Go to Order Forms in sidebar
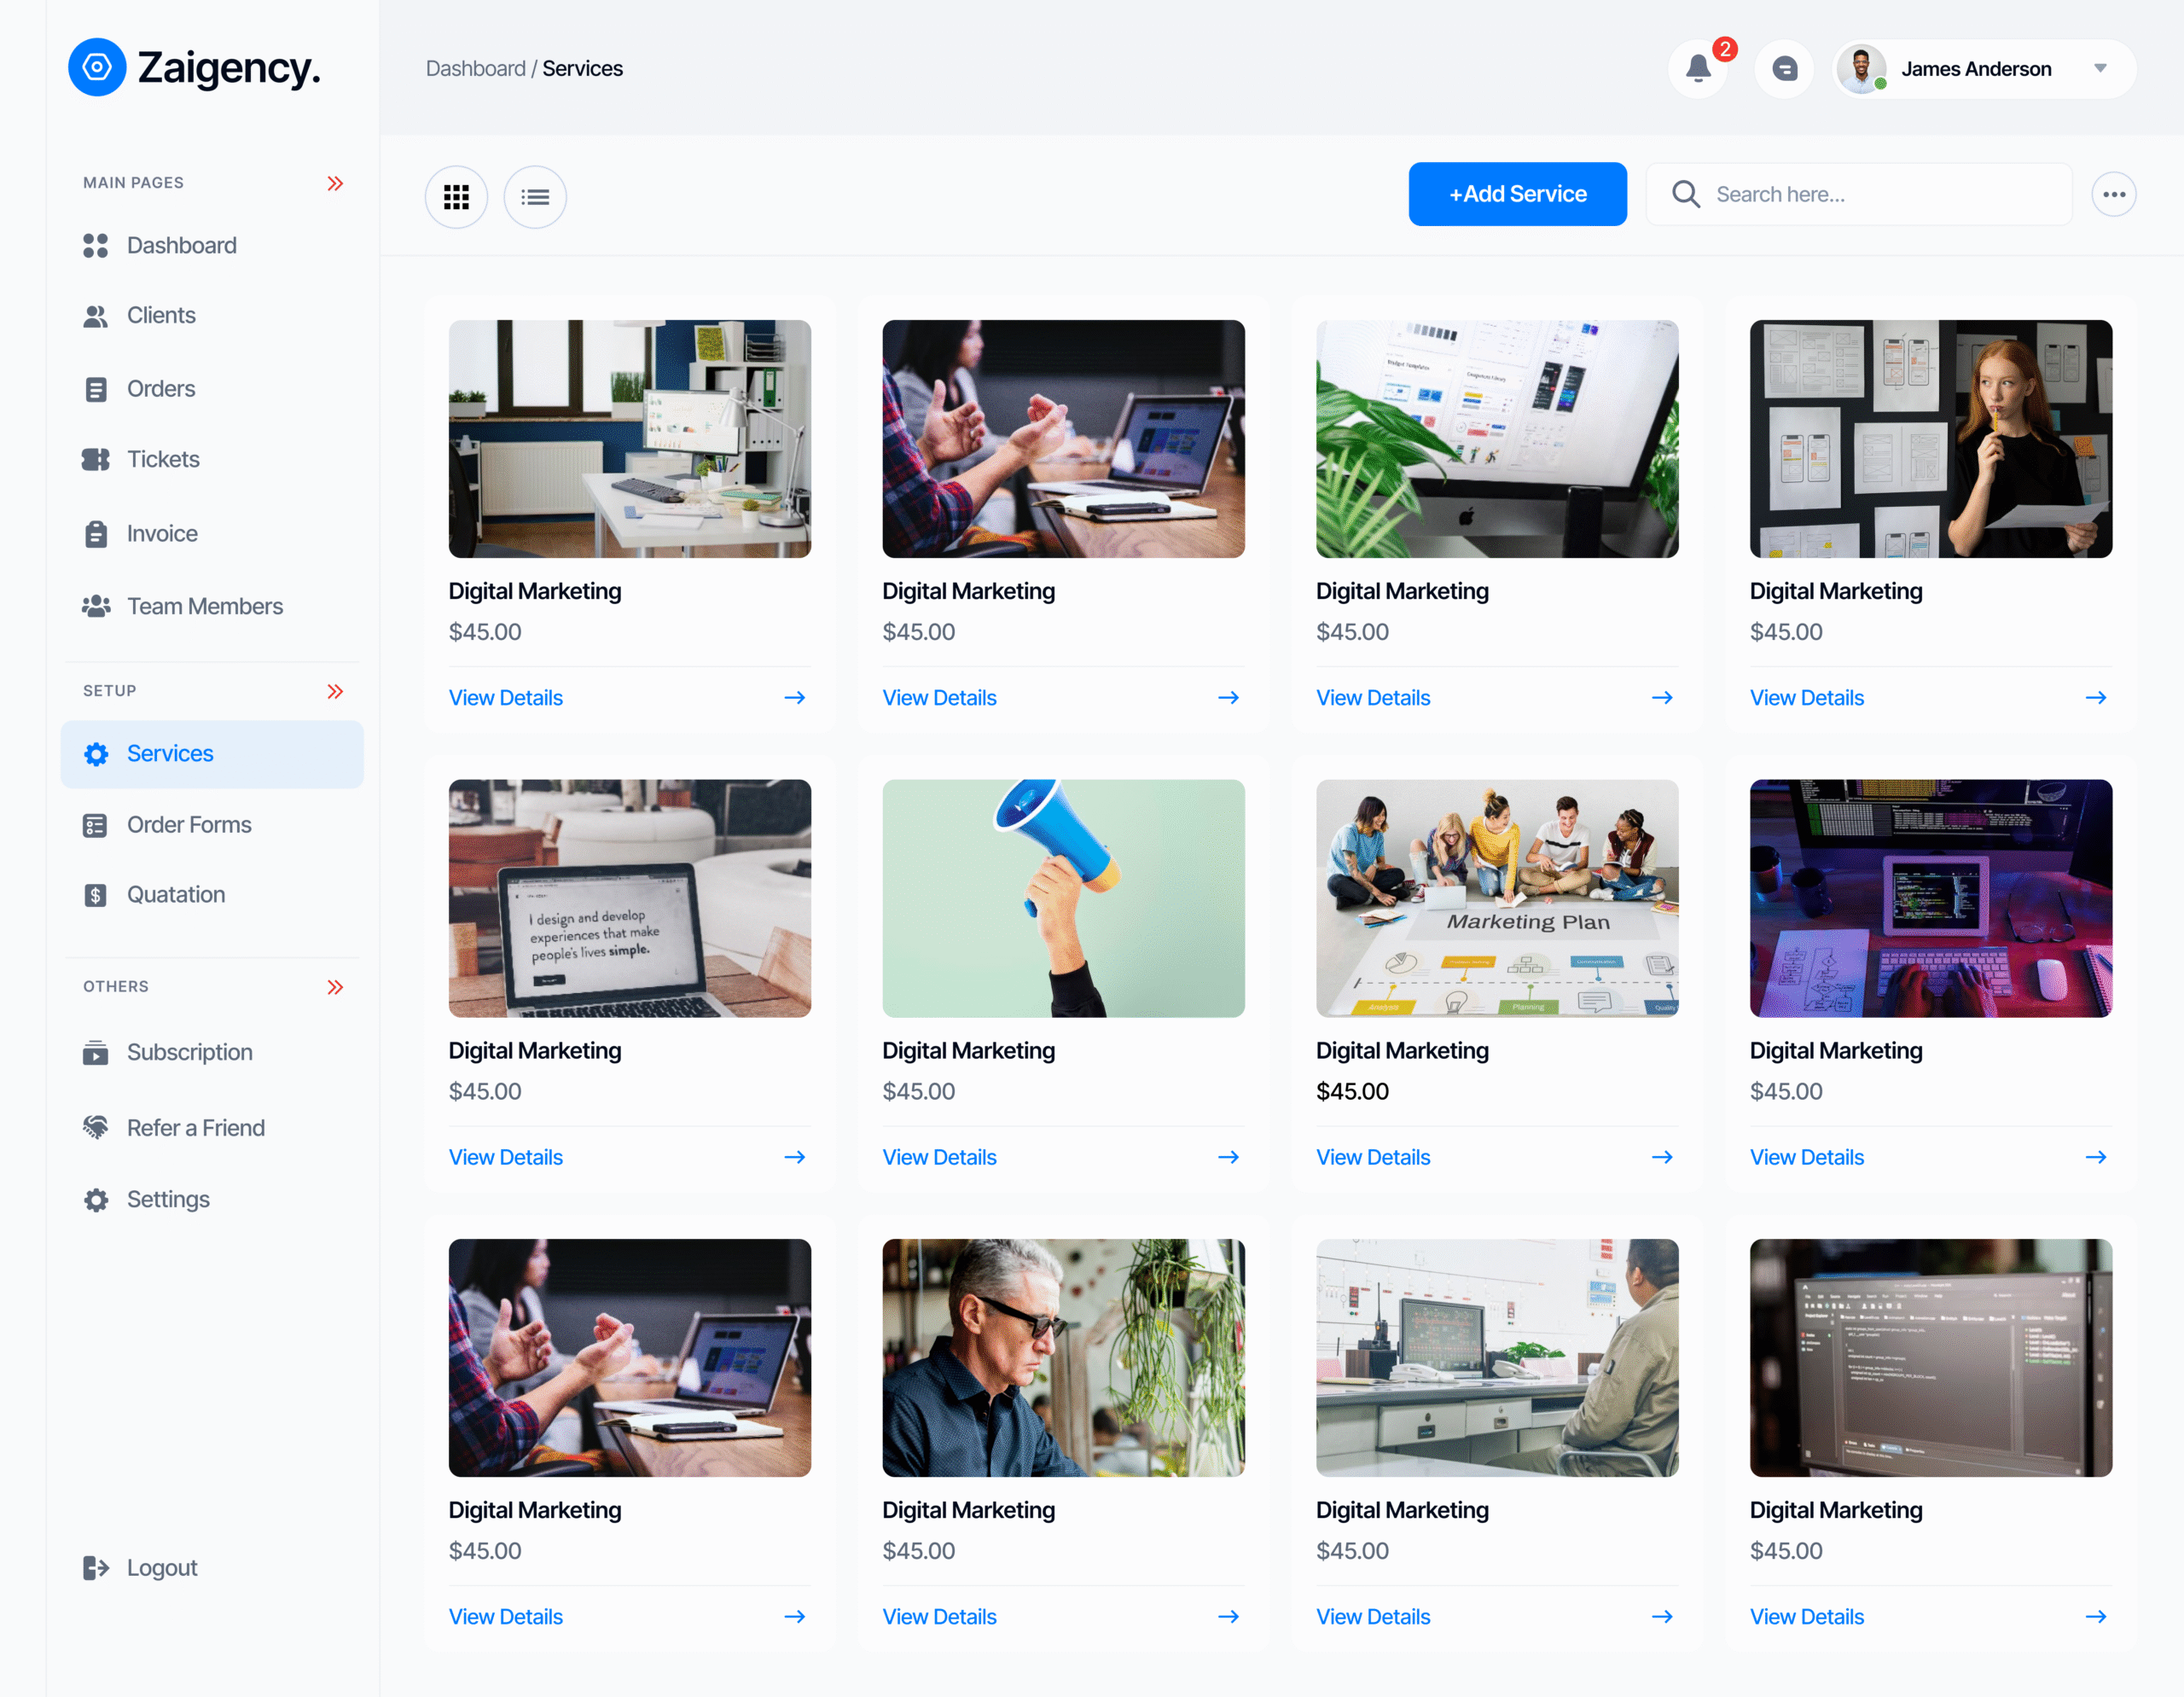 coord(189,825)
